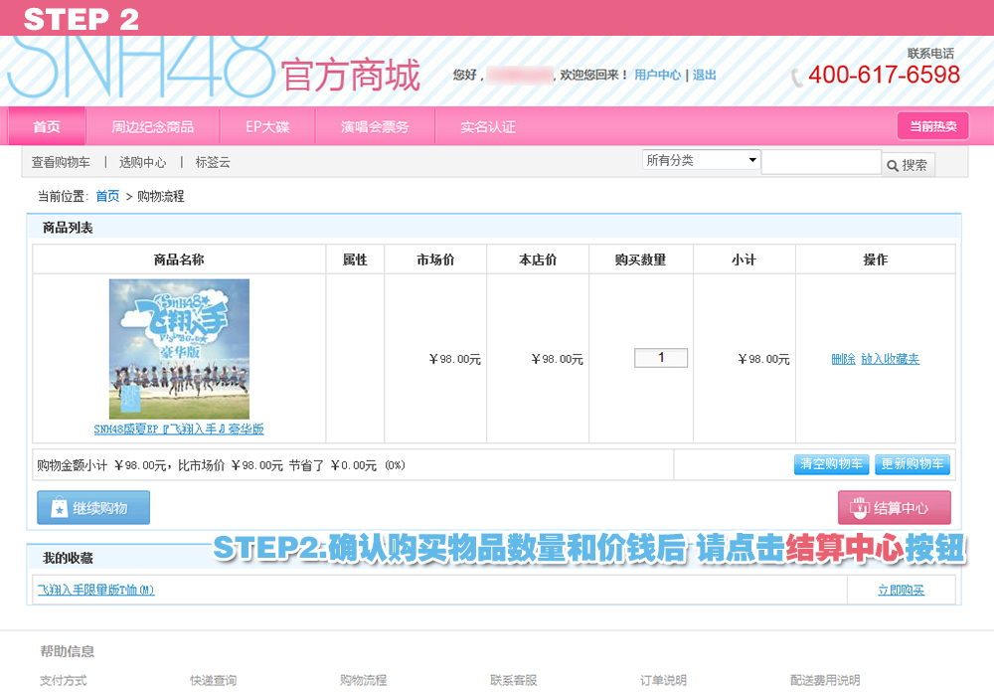Proceed with the 结算中心 checkout button
Viewport: 994px width, 692px height.
[x=895, y=507]
